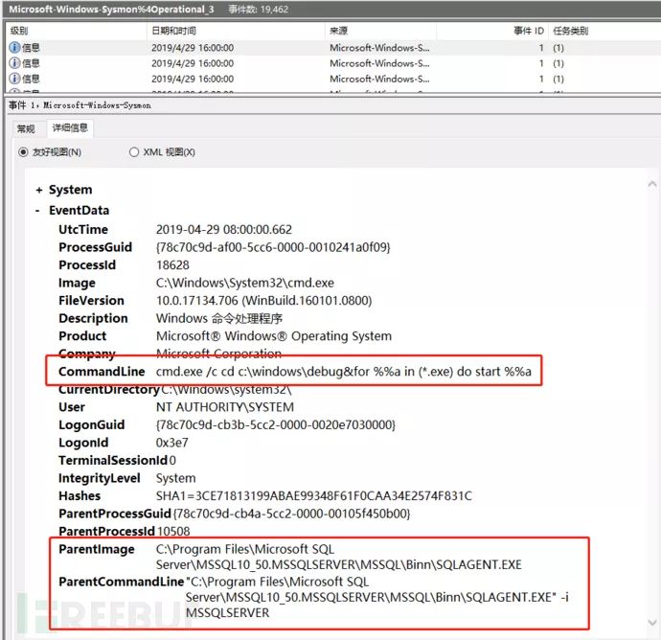
Task: Click ParentProcessId value 10508
Action: pyautogui.click(x=173, y=531)
